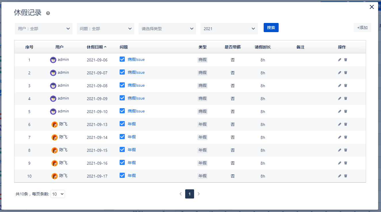Delete the 2021-09-07 leave record
This screenshot has width=381, height=212.
[346, 73]
